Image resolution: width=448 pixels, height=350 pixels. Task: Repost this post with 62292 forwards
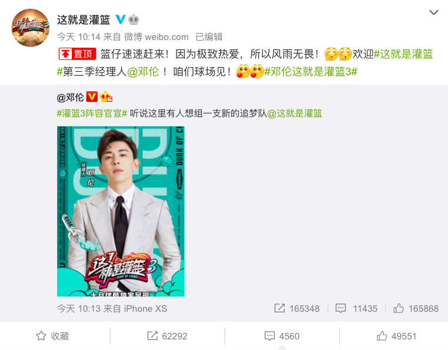point(167,336)
